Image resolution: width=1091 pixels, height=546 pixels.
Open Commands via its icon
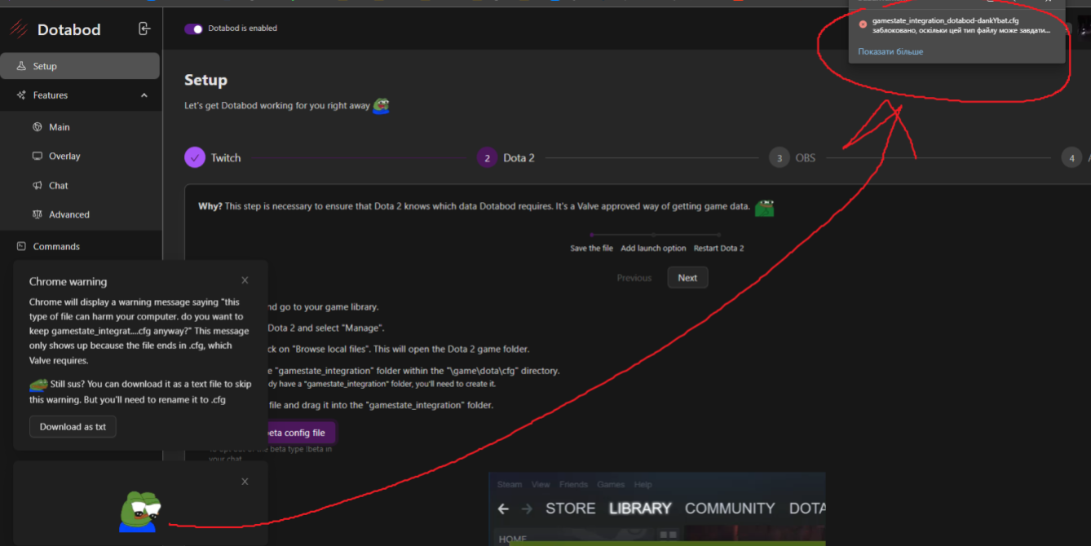[x=20, y=245]
